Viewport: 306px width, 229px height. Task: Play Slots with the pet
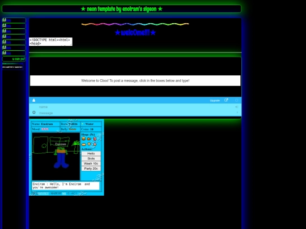[x=91, y=158]
